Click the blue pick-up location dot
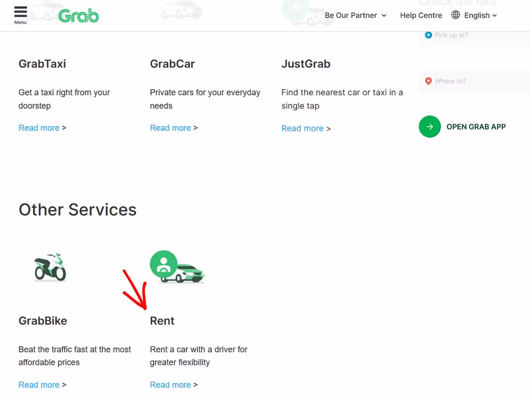This screenshot has height=401, width=530. (428, 35)
